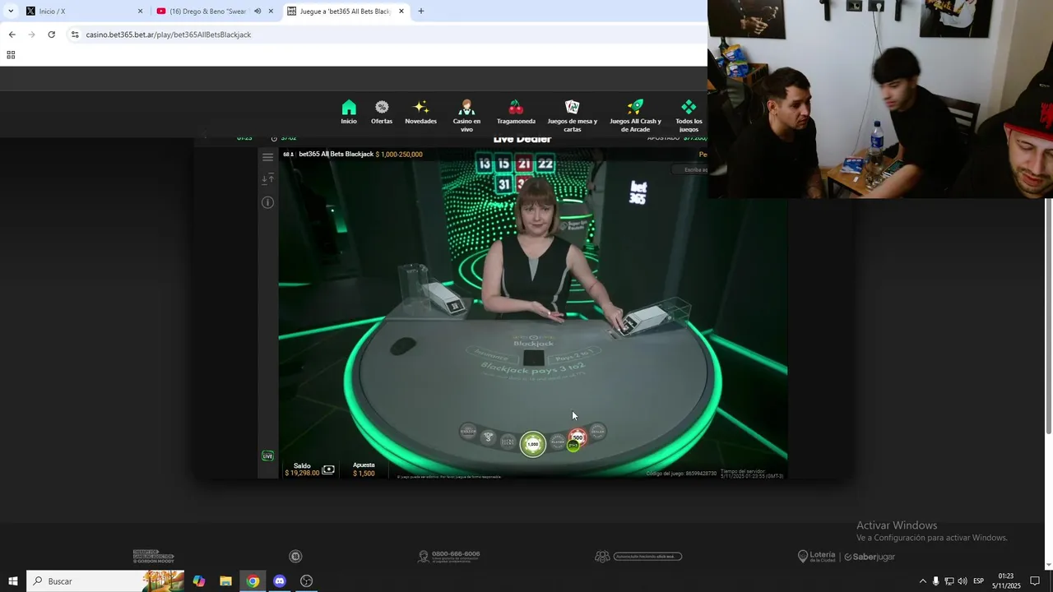Viewport: 1053px width, 592px height.
Task: Select the leftmost Buster side bet spot
Action: (x=468, y=431)
